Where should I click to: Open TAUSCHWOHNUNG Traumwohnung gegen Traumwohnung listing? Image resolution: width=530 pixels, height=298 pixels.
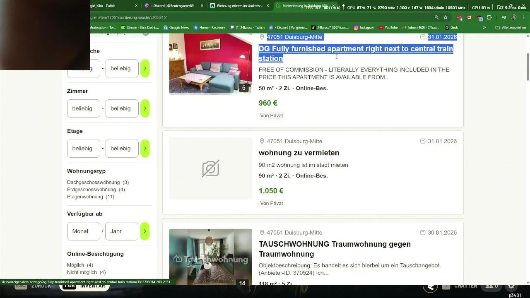pos(335,249)
